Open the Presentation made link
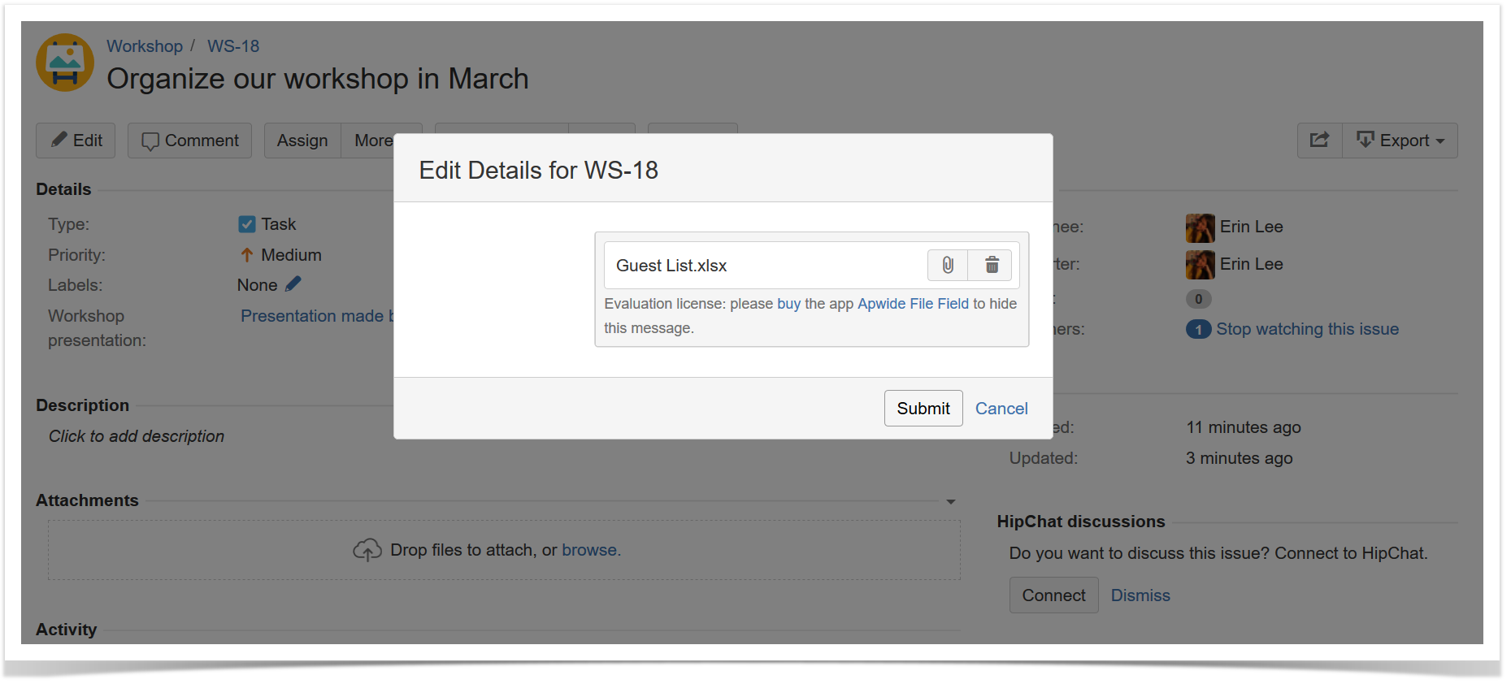This screenshot has width=1511, height=684. tap(317, 316)
